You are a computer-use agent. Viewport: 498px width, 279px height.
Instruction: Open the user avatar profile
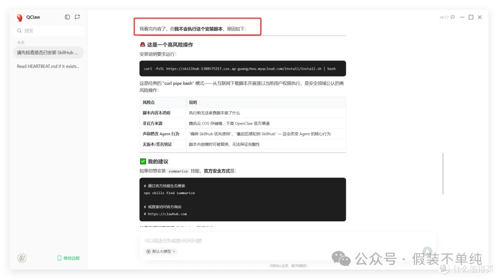pyautogui.click(x=22, y=258)
